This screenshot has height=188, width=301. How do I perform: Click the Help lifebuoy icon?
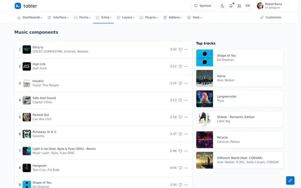pos(189,18)
